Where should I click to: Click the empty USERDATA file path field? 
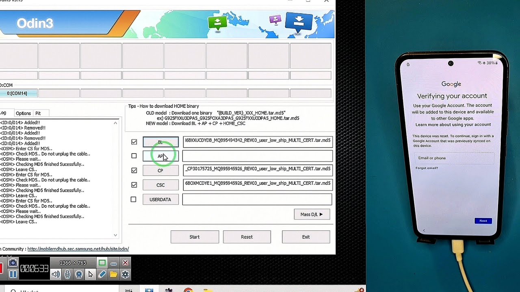257,199
